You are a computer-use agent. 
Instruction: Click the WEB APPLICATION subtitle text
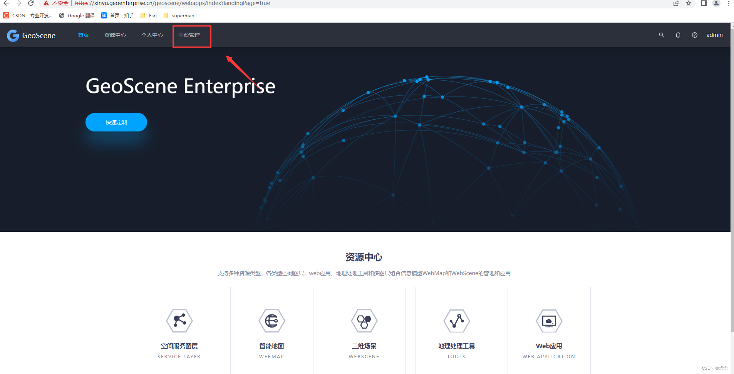(549, 357)
